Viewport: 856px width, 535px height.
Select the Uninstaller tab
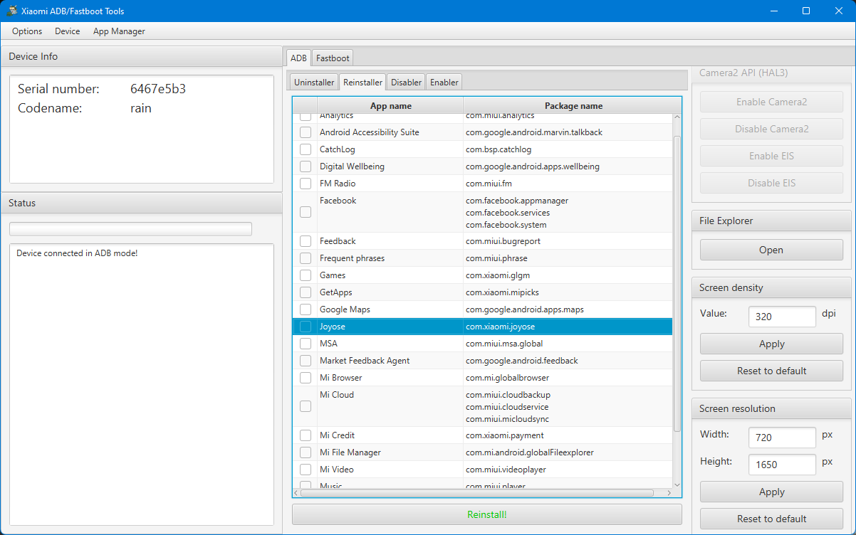[314, 82]
